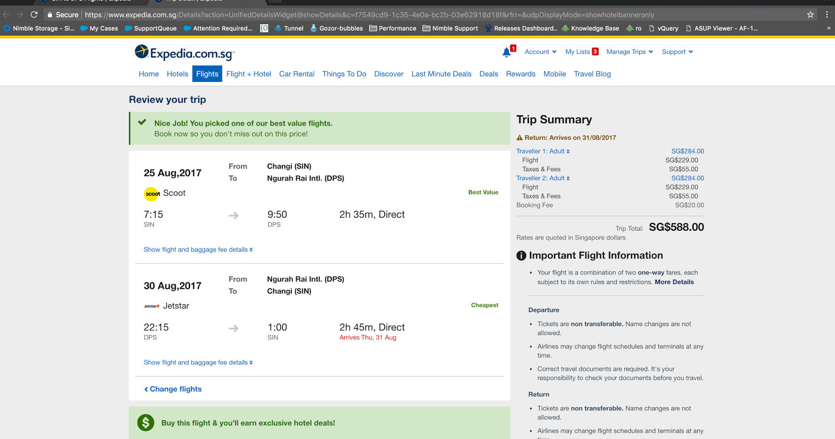This screenshot has height=439, width=835.
Task: Open the Tunnel bookmark
Action: [x=289, y=28]
